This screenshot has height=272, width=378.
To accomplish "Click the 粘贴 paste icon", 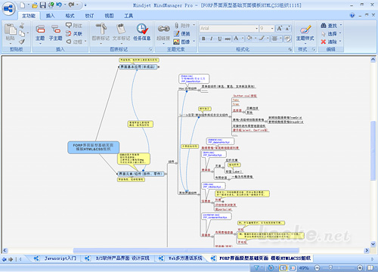I will (x=11, y=29).
